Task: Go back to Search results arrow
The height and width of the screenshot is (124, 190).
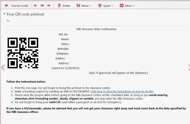Action: (x=6, y=6)
